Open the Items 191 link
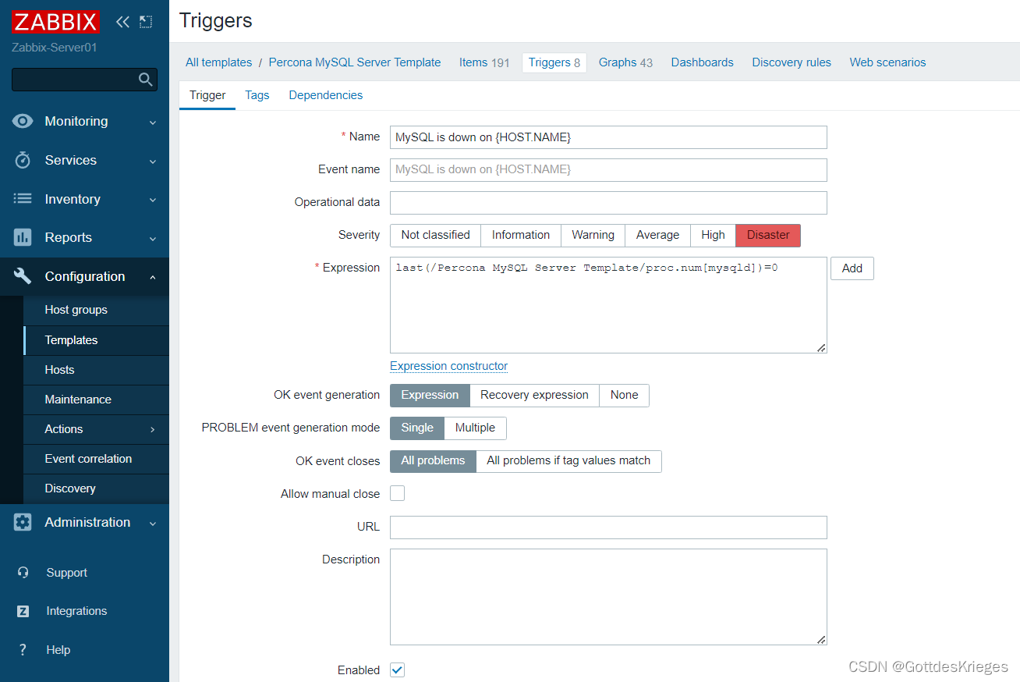The width and height of the screenshot is (1020, 682). [484, 62]
